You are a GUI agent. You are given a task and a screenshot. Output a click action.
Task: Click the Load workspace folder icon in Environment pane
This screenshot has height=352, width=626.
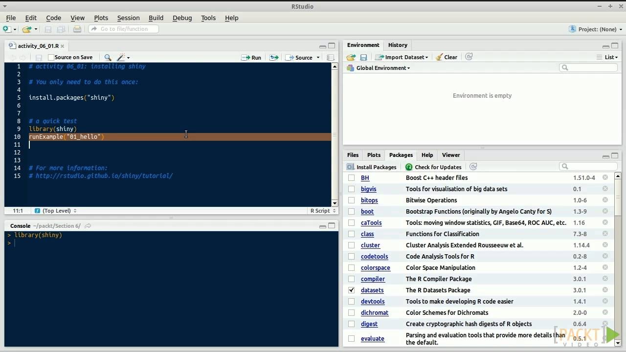click(x=351, y=57)
